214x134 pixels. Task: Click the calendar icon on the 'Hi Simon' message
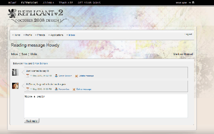(x=27, y=89)
